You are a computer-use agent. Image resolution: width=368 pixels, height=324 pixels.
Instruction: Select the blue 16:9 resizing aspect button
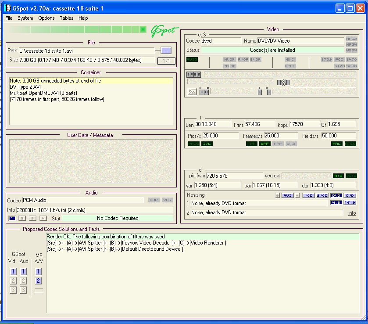click(350, 202)
